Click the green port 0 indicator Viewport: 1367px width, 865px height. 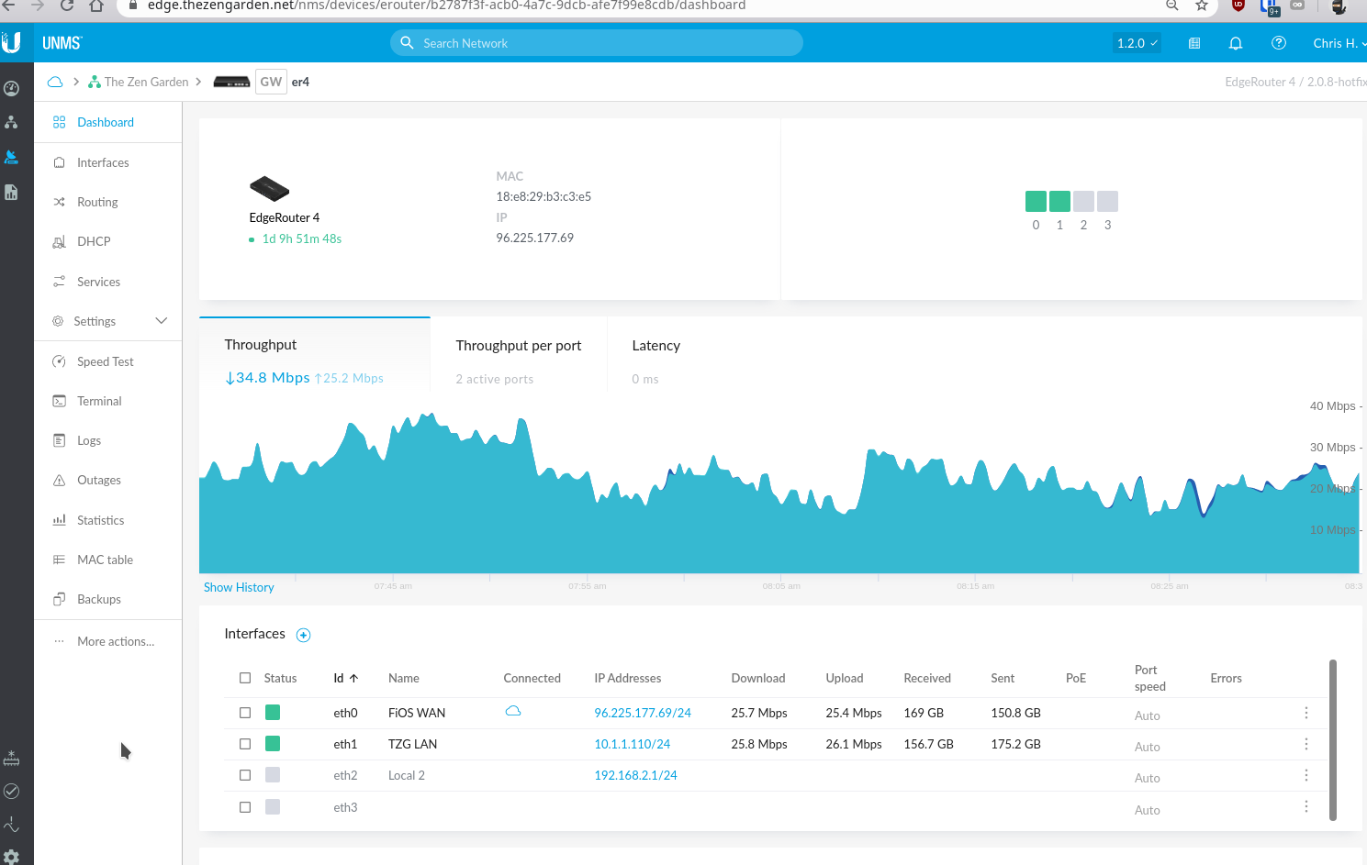point(1036,201)
